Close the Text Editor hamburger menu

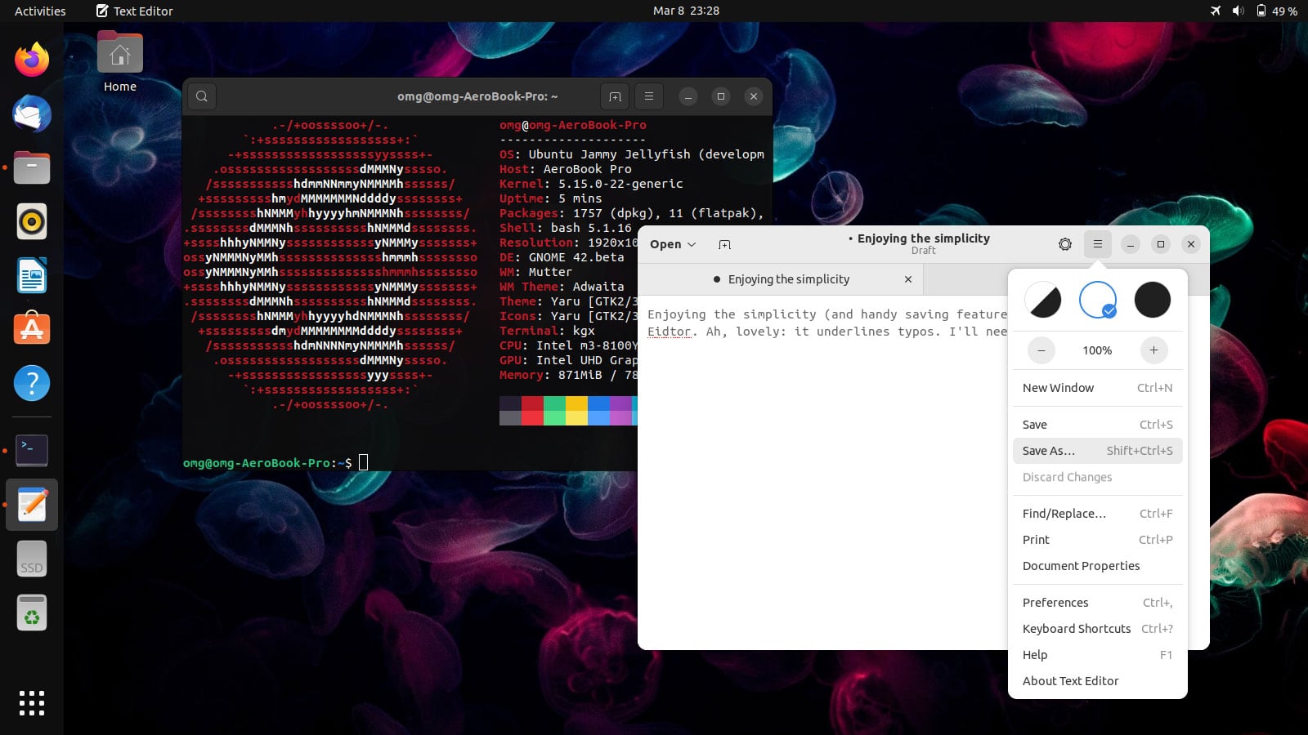1098,244
